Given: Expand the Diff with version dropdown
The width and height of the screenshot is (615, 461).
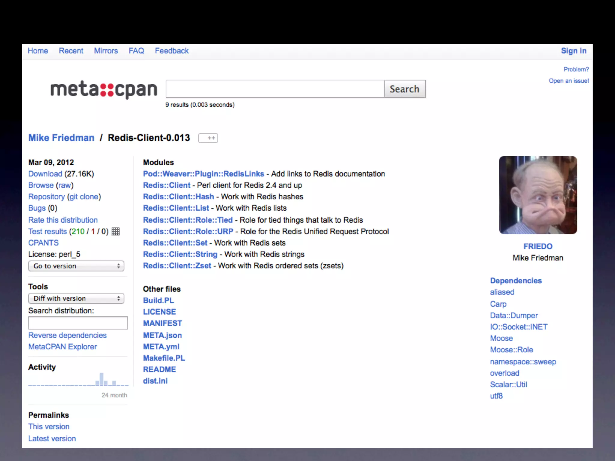Looking at the screenshot, I should (76, 298).
